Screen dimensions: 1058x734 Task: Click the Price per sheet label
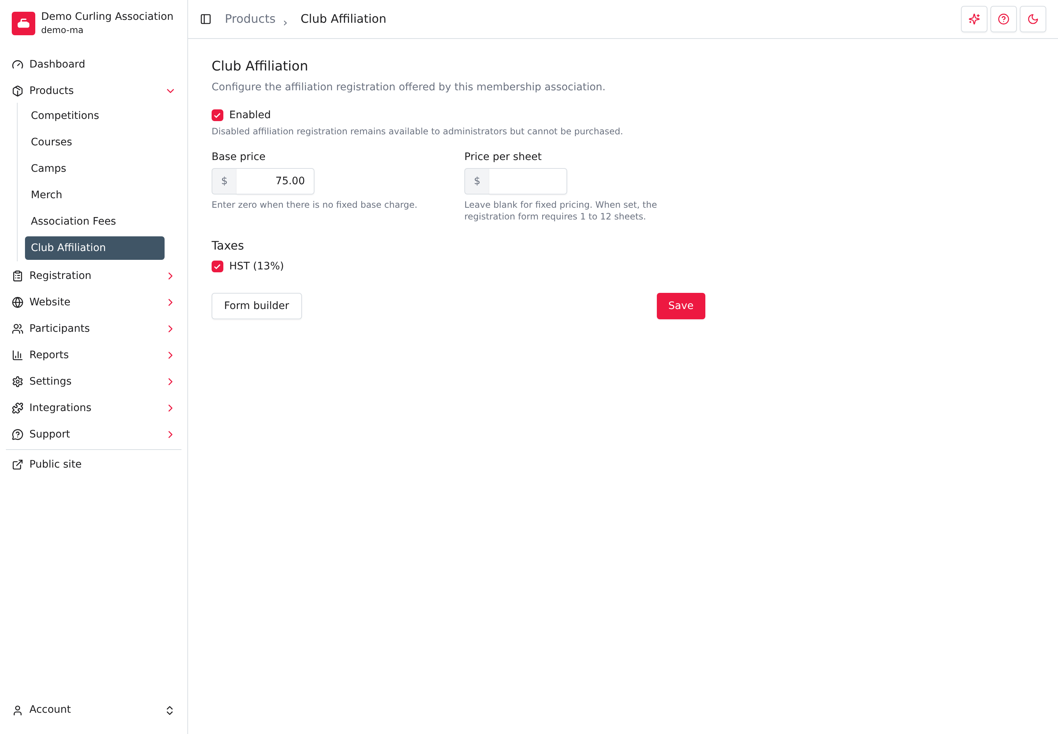503,157
